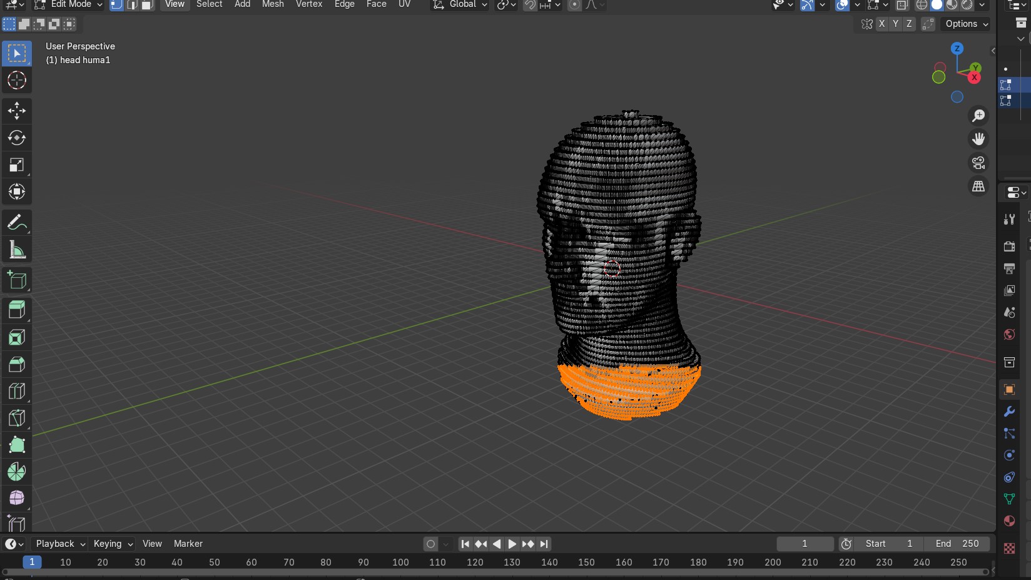Open the Material properties tab
1031x580 pixels.
pyautogui.click(x=1009, y=521)
